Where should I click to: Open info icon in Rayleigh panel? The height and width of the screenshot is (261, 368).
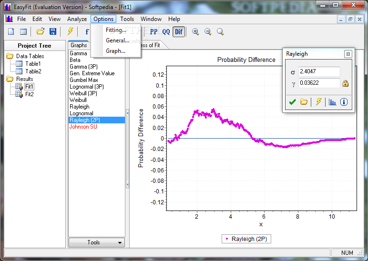point(344,102)
